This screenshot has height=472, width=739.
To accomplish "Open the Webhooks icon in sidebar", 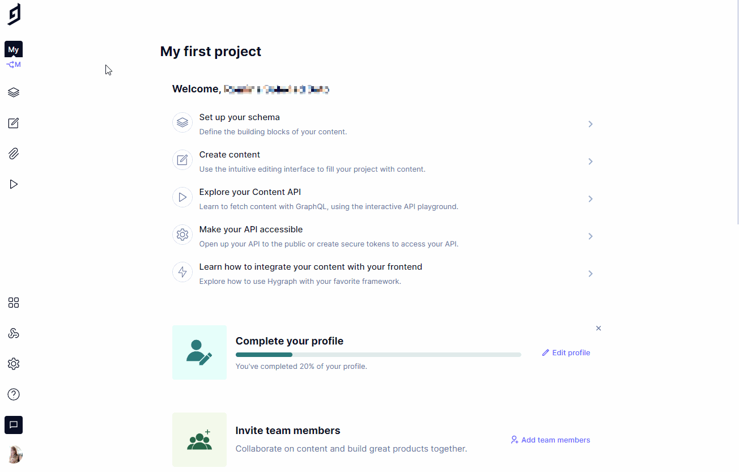I will pos(14,333).
